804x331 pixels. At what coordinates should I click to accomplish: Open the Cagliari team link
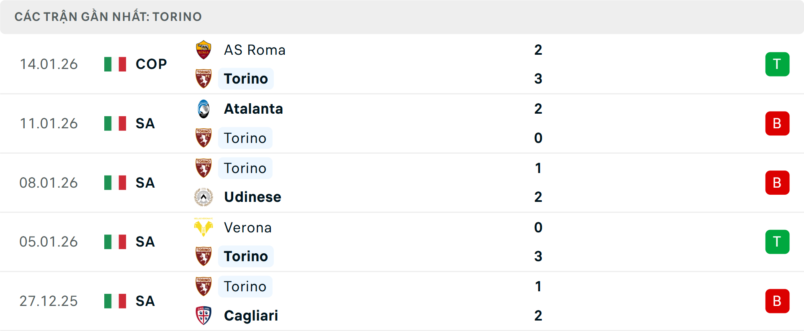(x=251, y=316)
